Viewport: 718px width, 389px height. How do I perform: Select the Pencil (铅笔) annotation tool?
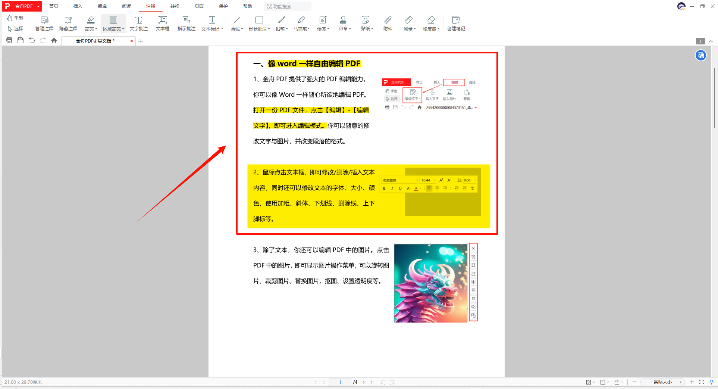pyautogui.click(x=281, y=23)
